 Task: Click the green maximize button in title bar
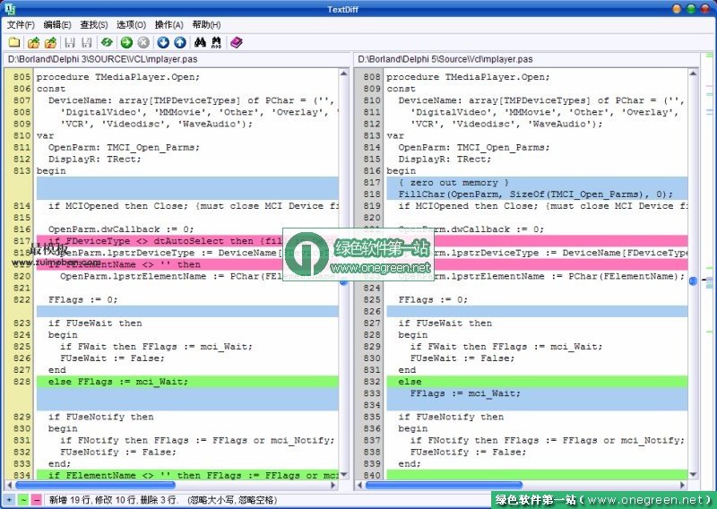691,9
